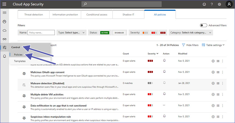Switch to the Conditional access tab
This screenshot has width=235, height=123.
click(97, 15)
